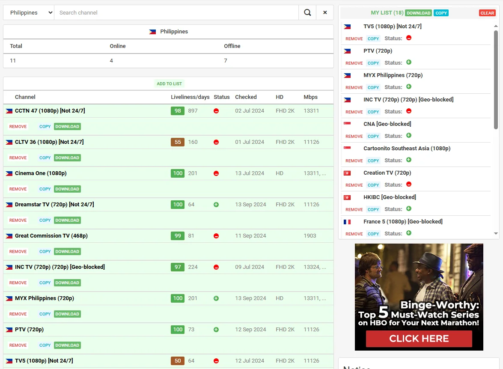Remove CLTV 36 from the list
The width and height of the screenshot is (503, 369).
(x=18, y=158)
